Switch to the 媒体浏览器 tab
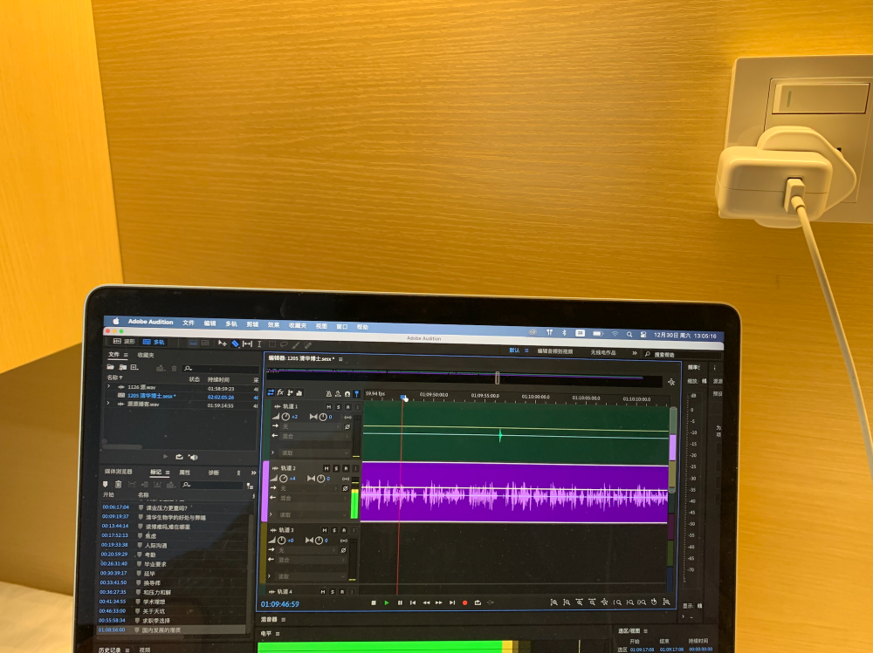 point(118,472)
